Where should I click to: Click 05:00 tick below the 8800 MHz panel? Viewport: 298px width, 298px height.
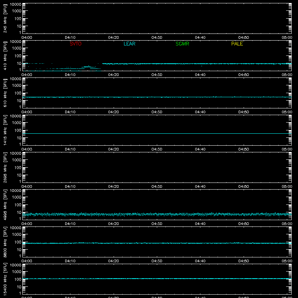pyautogui.click(x=287, y=261)
